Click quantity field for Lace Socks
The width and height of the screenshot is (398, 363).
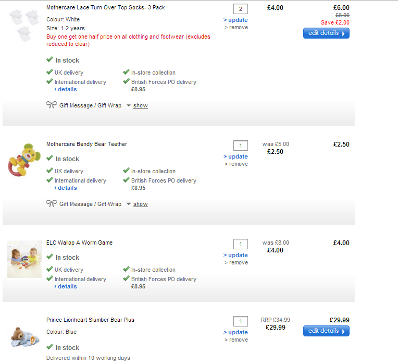(240, 9)
